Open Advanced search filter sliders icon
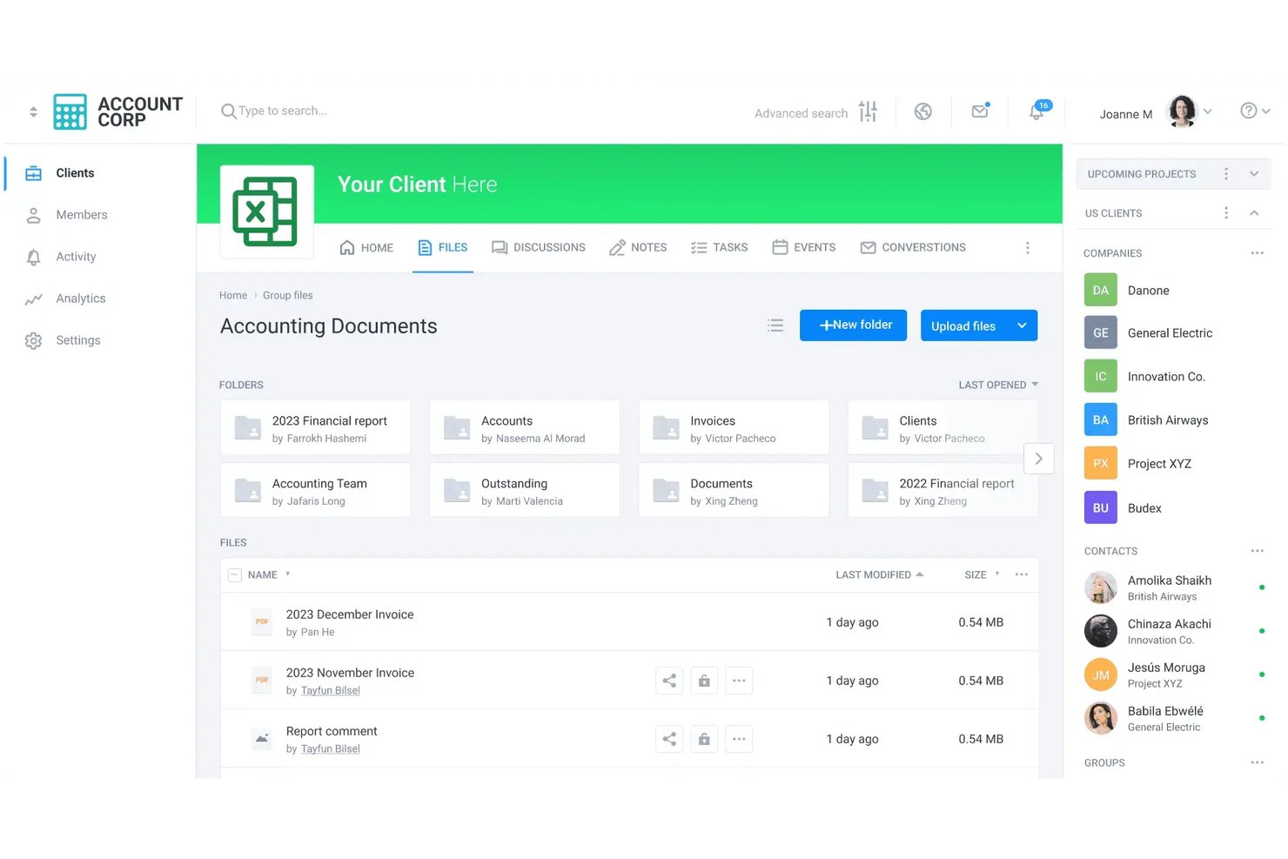 pyautogui.click(x=868, y=111)
